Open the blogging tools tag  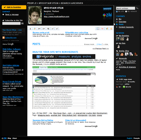tap(44, 115)
